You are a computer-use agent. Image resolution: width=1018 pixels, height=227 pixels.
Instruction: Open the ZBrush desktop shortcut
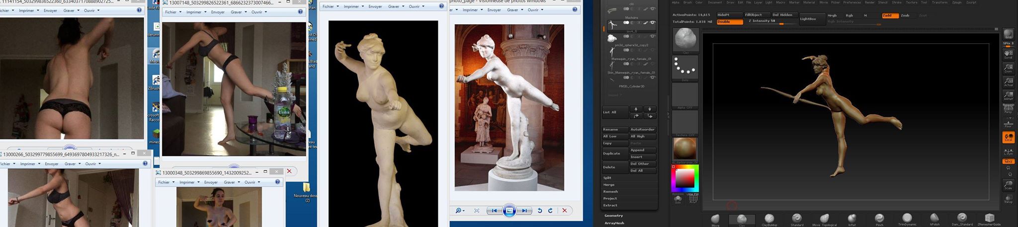tap(156, 83)
